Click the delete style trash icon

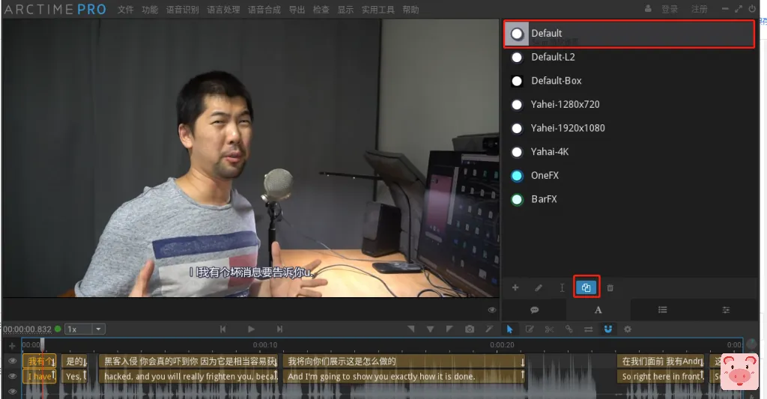click(610, 287)
